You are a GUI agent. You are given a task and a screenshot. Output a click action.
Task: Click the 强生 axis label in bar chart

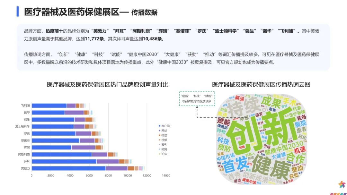click(27, 120)
